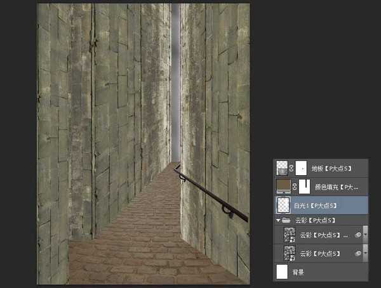Click the 云彩 group folder icon

[x=287, y=220]
